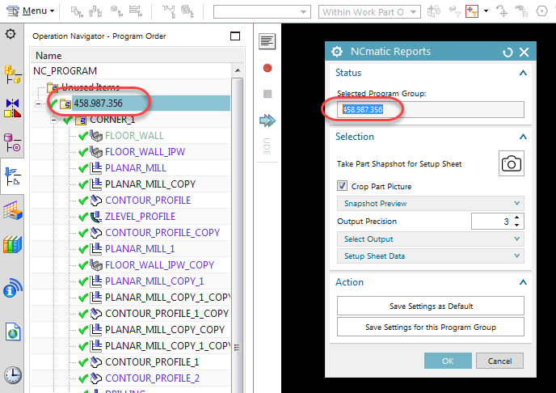This screenshot has height=393, width=556.
Task: Select the FLOOR_WALL_IPW operation
Action: (145, 152)
